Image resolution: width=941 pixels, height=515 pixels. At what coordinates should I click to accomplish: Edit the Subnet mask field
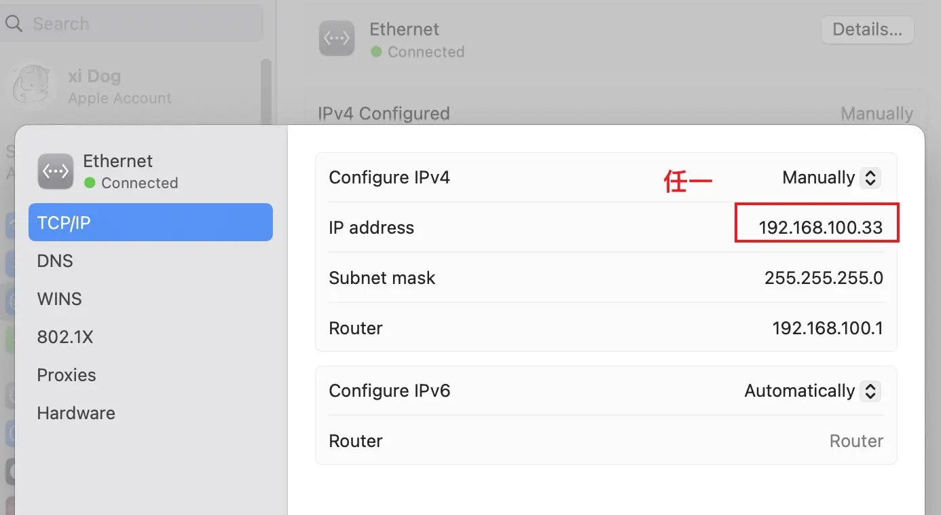[823, 278]
